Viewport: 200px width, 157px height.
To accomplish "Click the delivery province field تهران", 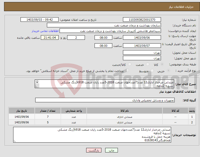I will coord(142,52).
